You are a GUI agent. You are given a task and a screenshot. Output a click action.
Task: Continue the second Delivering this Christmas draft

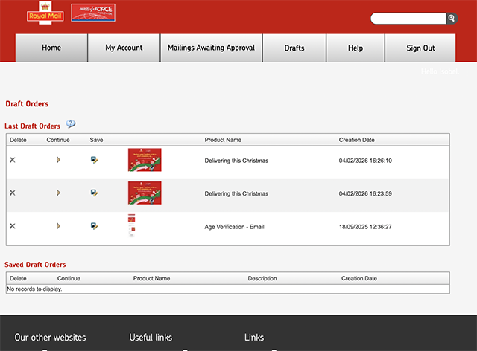58,193
